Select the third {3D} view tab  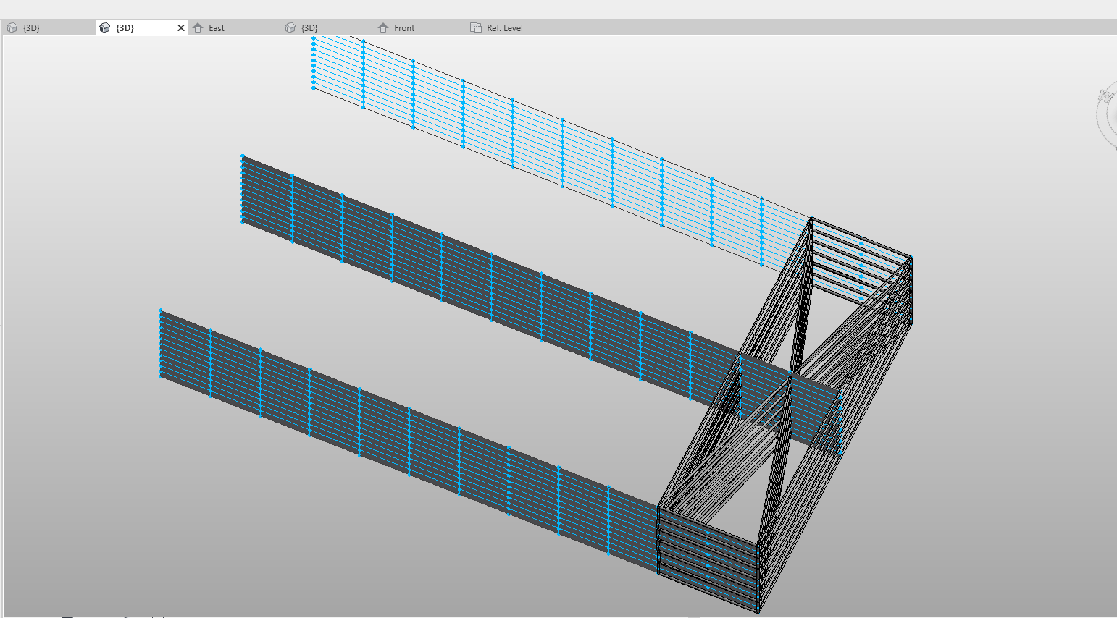(x=310, y=27)
